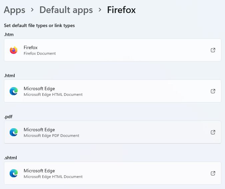225x189 pixels.
Task: Click the Edge logo in the .pdf row
Action: tap(14, 132)
